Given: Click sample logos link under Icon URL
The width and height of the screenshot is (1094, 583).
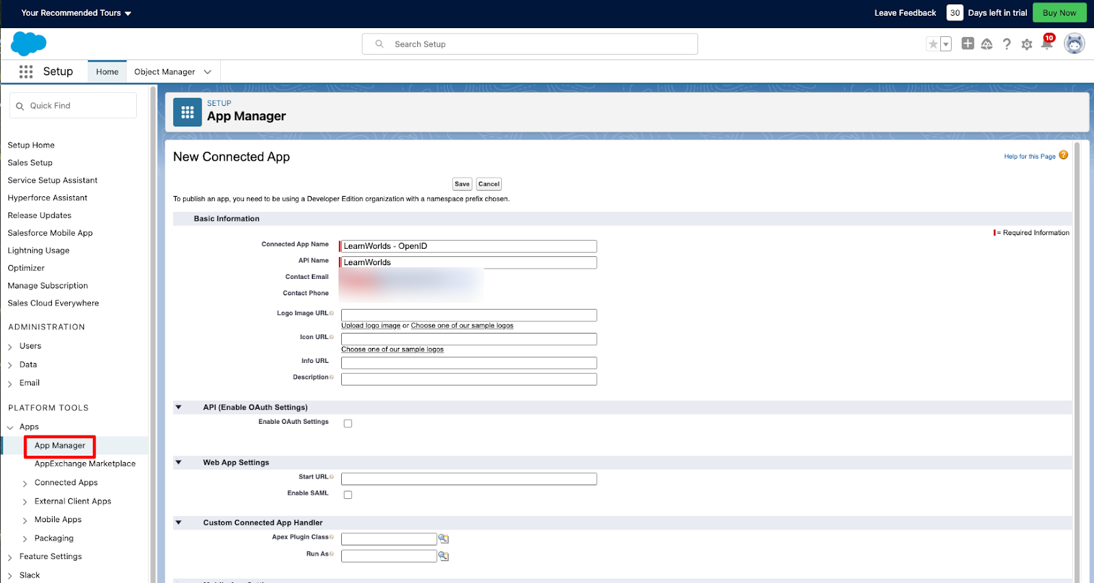Looking at the screenshot, I should (392, 349).
